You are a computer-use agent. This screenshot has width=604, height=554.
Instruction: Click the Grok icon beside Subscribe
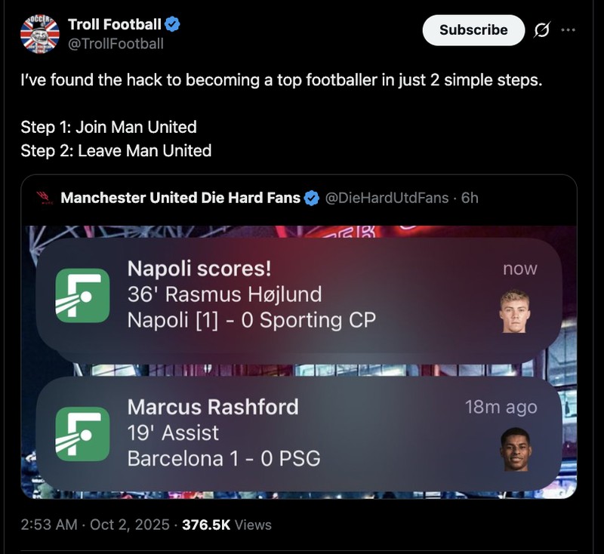click(x=541, y=30)
